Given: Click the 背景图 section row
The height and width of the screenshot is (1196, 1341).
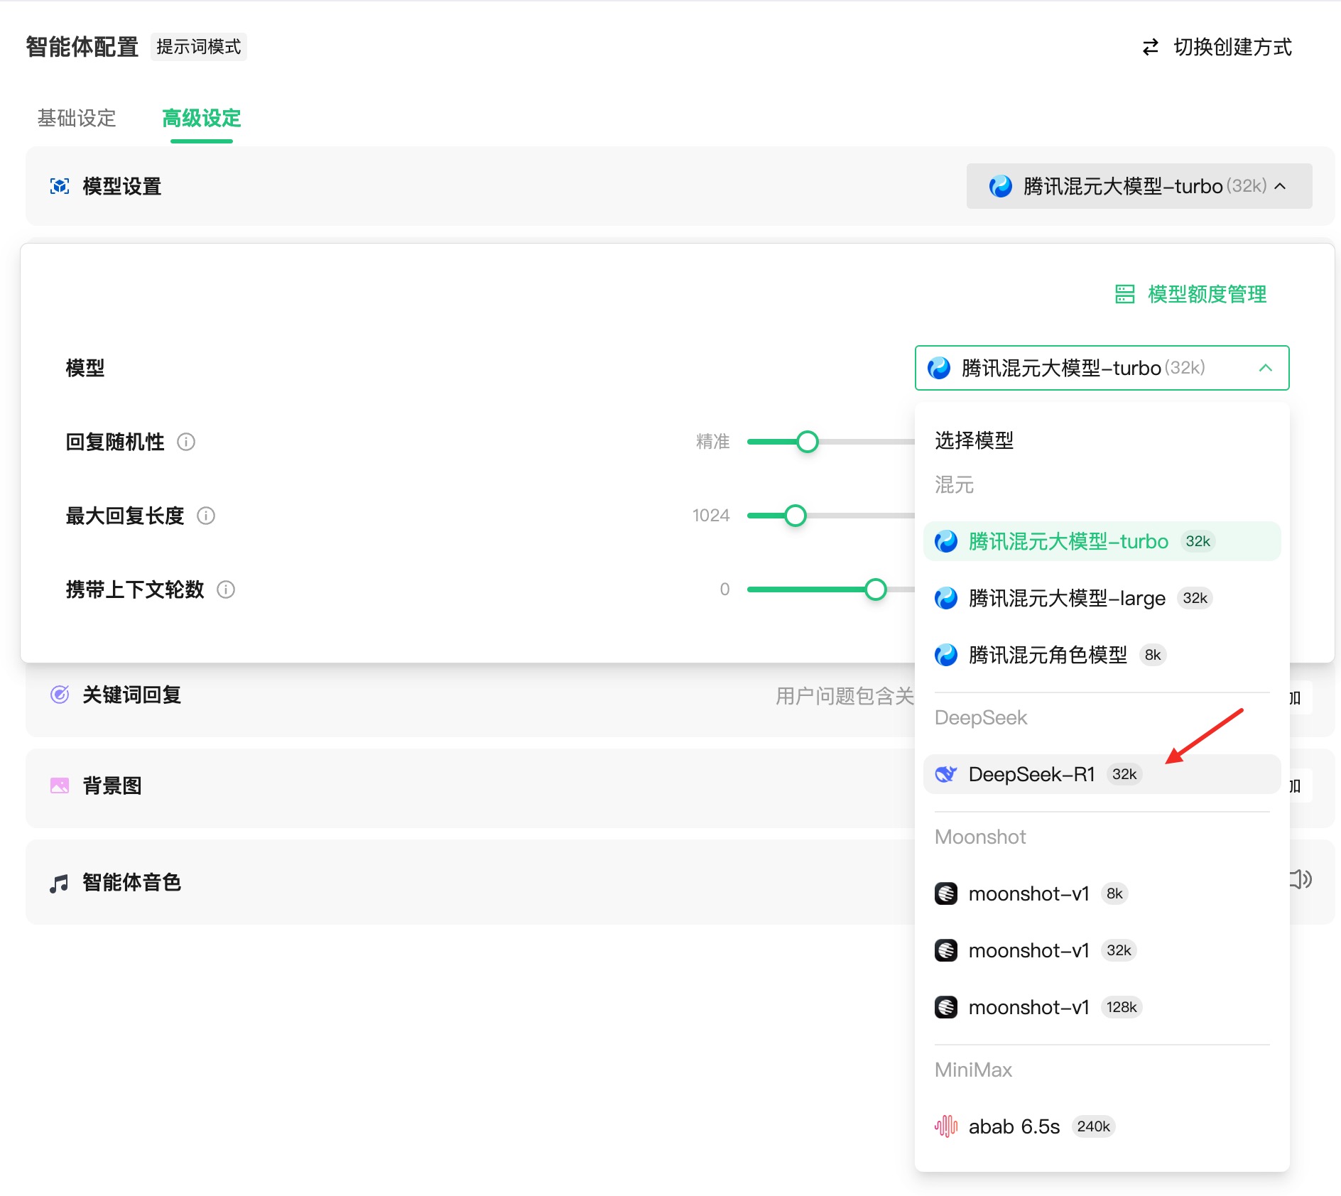Looking at the screenshot, I should (680, 787).
